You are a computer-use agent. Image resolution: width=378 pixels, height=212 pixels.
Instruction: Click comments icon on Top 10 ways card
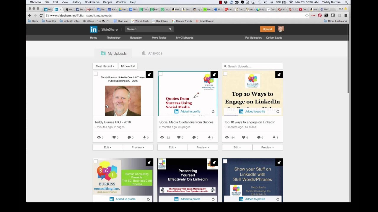pyautogui.click(x=259, y=138)
